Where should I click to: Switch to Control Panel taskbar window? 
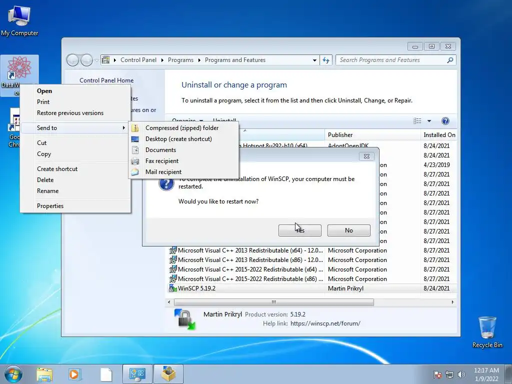coord(137,374)
